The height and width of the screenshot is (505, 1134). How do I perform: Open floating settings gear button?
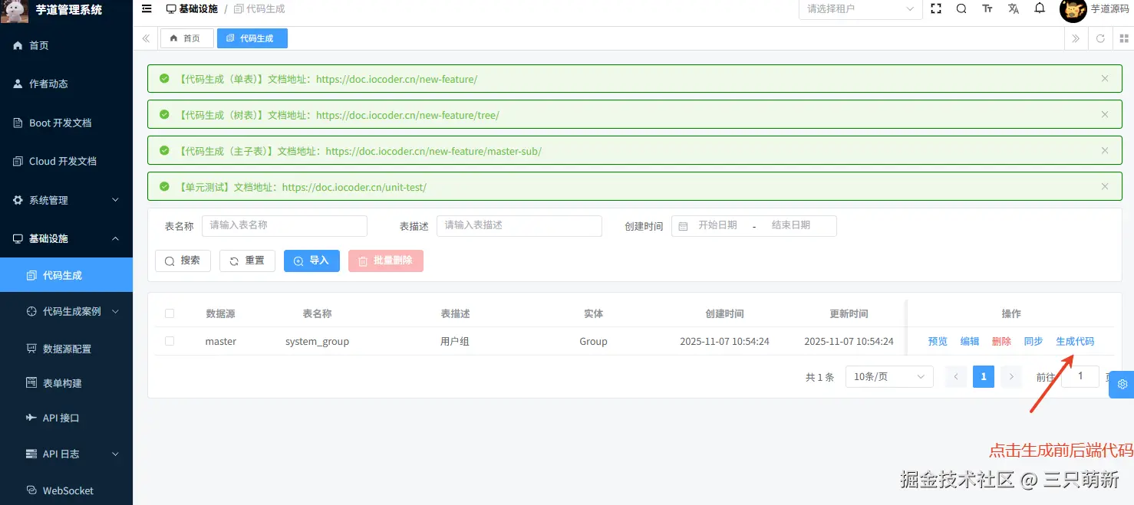pyautogui.click(x=1122, y=384)
